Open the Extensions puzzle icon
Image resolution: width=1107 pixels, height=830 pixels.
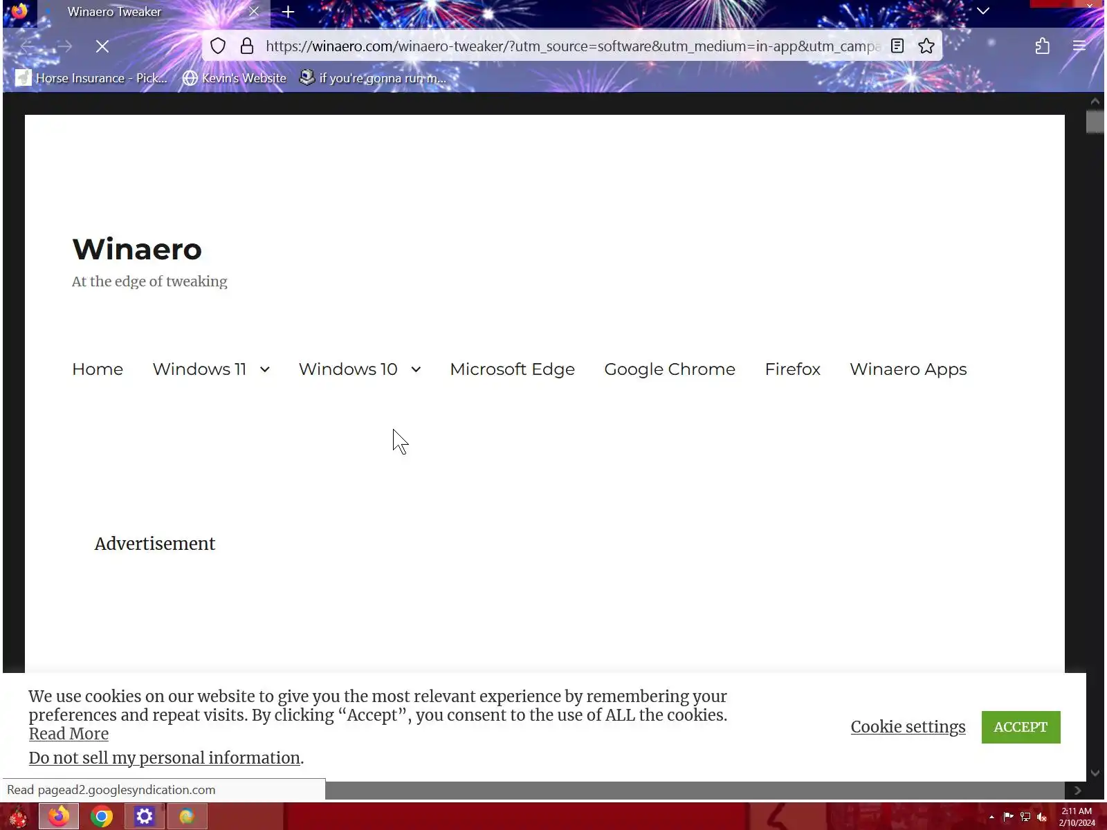1043,46
